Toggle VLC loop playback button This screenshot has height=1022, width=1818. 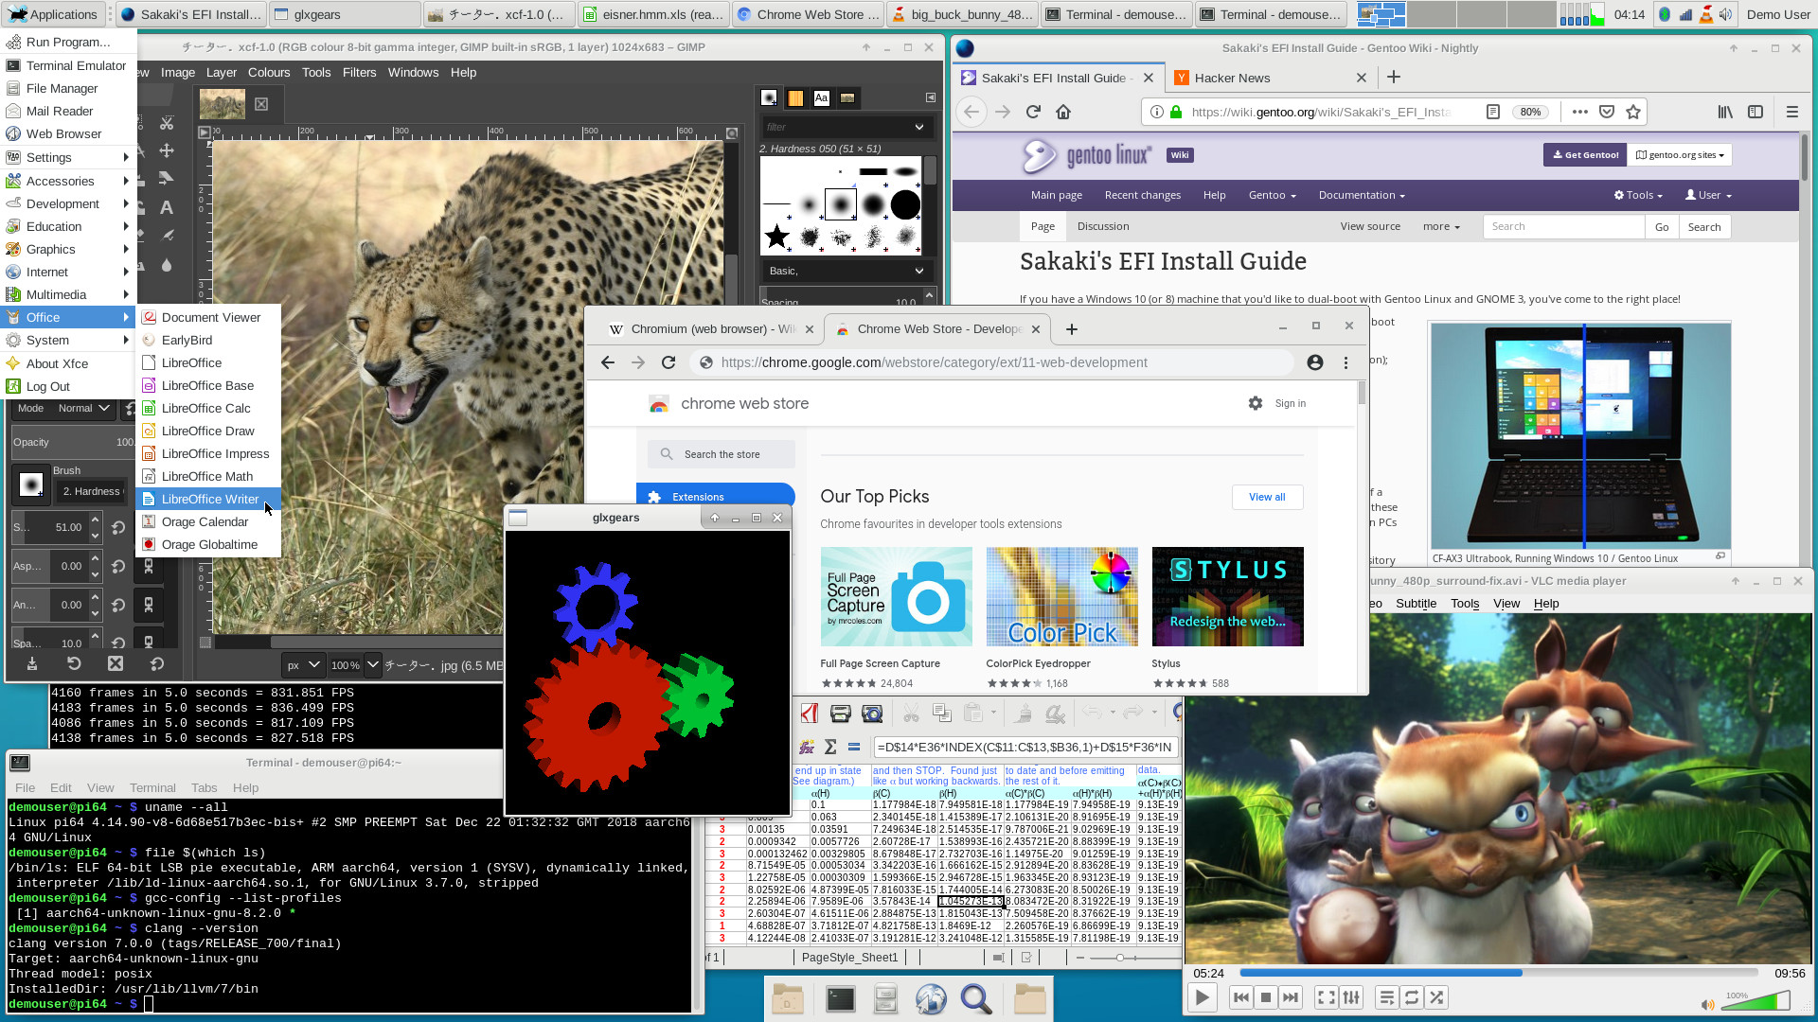tap(1411, 997)
